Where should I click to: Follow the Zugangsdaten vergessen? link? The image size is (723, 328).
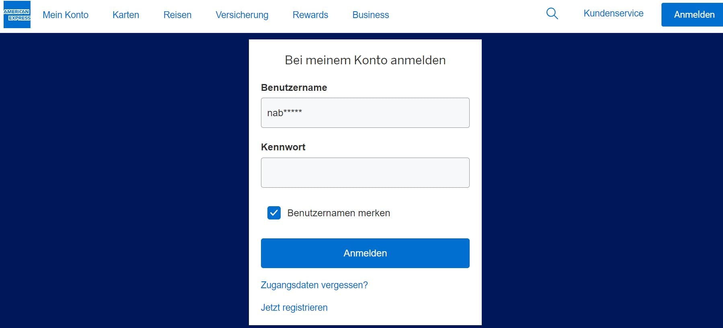tap(314, 285)
